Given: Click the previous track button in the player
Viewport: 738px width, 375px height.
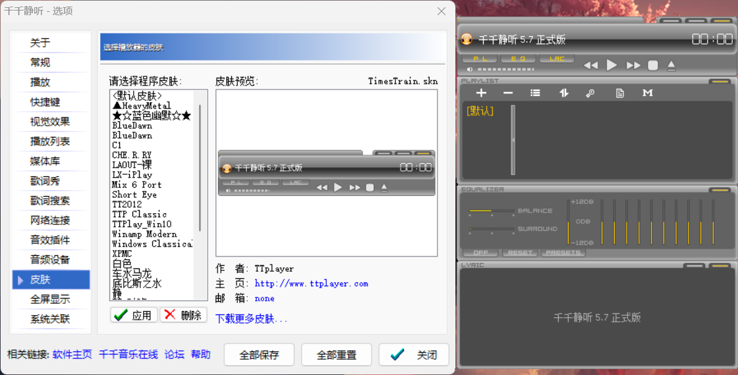Looking at the screenshot, I should pos(590,65).
